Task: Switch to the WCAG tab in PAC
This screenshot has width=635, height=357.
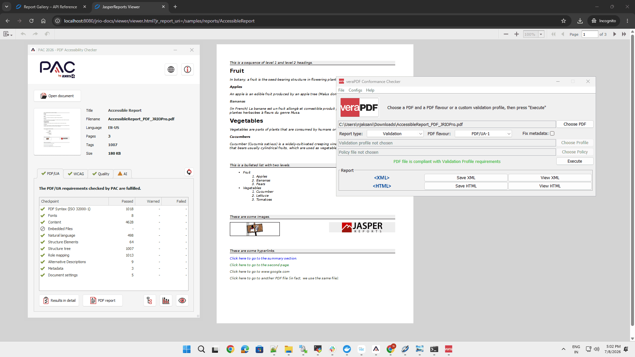Action: tap(76, 174)
